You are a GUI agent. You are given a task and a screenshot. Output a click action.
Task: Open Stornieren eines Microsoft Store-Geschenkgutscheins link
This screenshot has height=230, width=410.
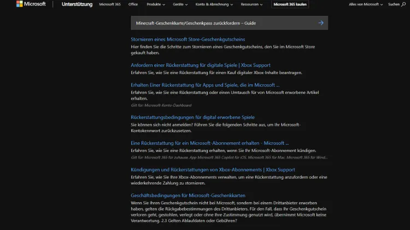click(188, 39)
